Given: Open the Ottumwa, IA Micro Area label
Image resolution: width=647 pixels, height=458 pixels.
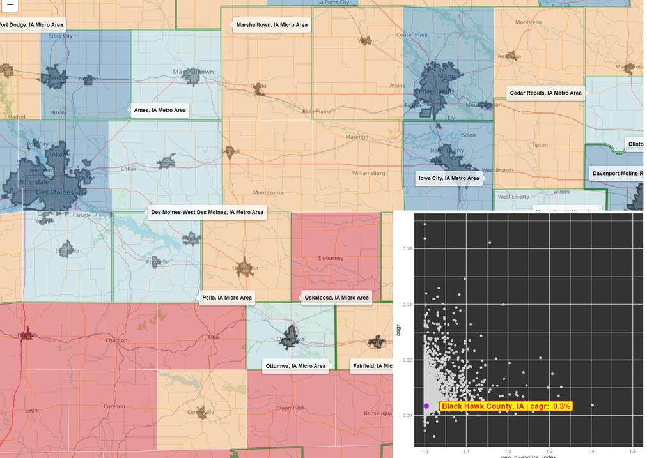Looking at the screenshot, I should coord(297,367).
